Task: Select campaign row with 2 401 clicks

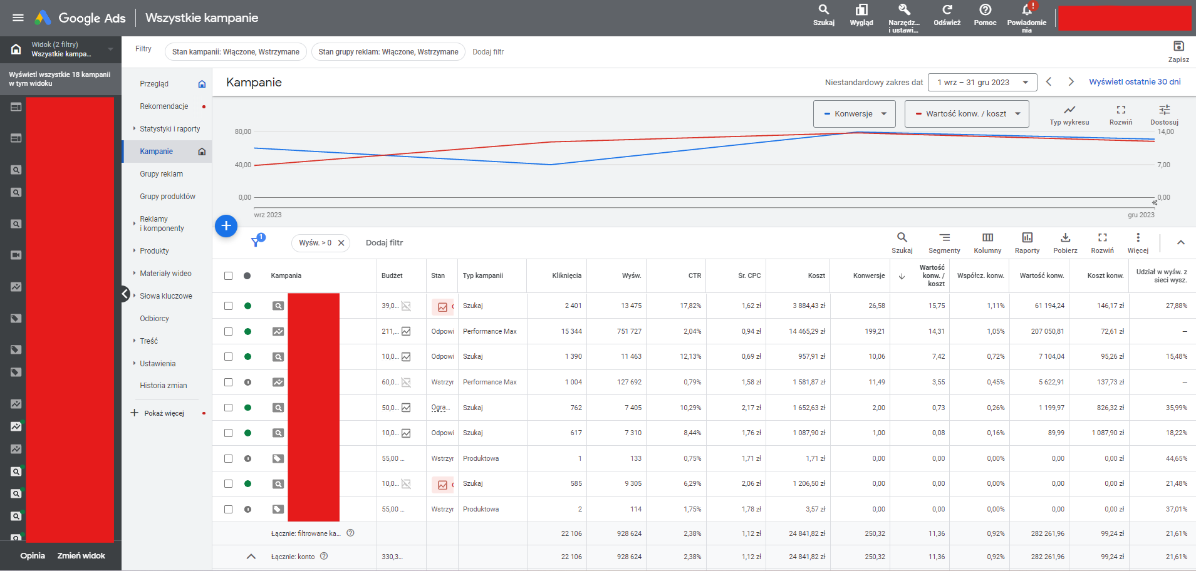Action: (x=228, y=306)
